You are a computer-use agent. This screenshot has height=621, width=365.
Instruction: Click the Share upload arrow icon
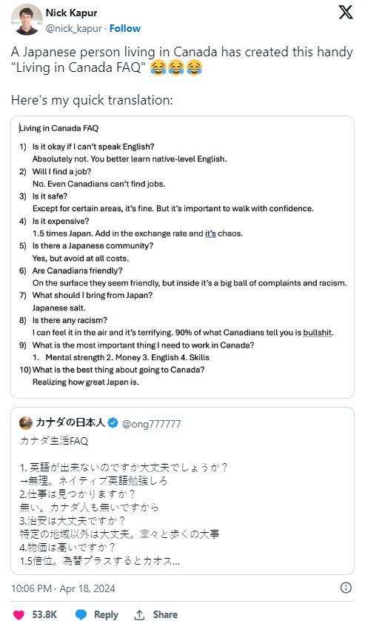click(139, 614)
